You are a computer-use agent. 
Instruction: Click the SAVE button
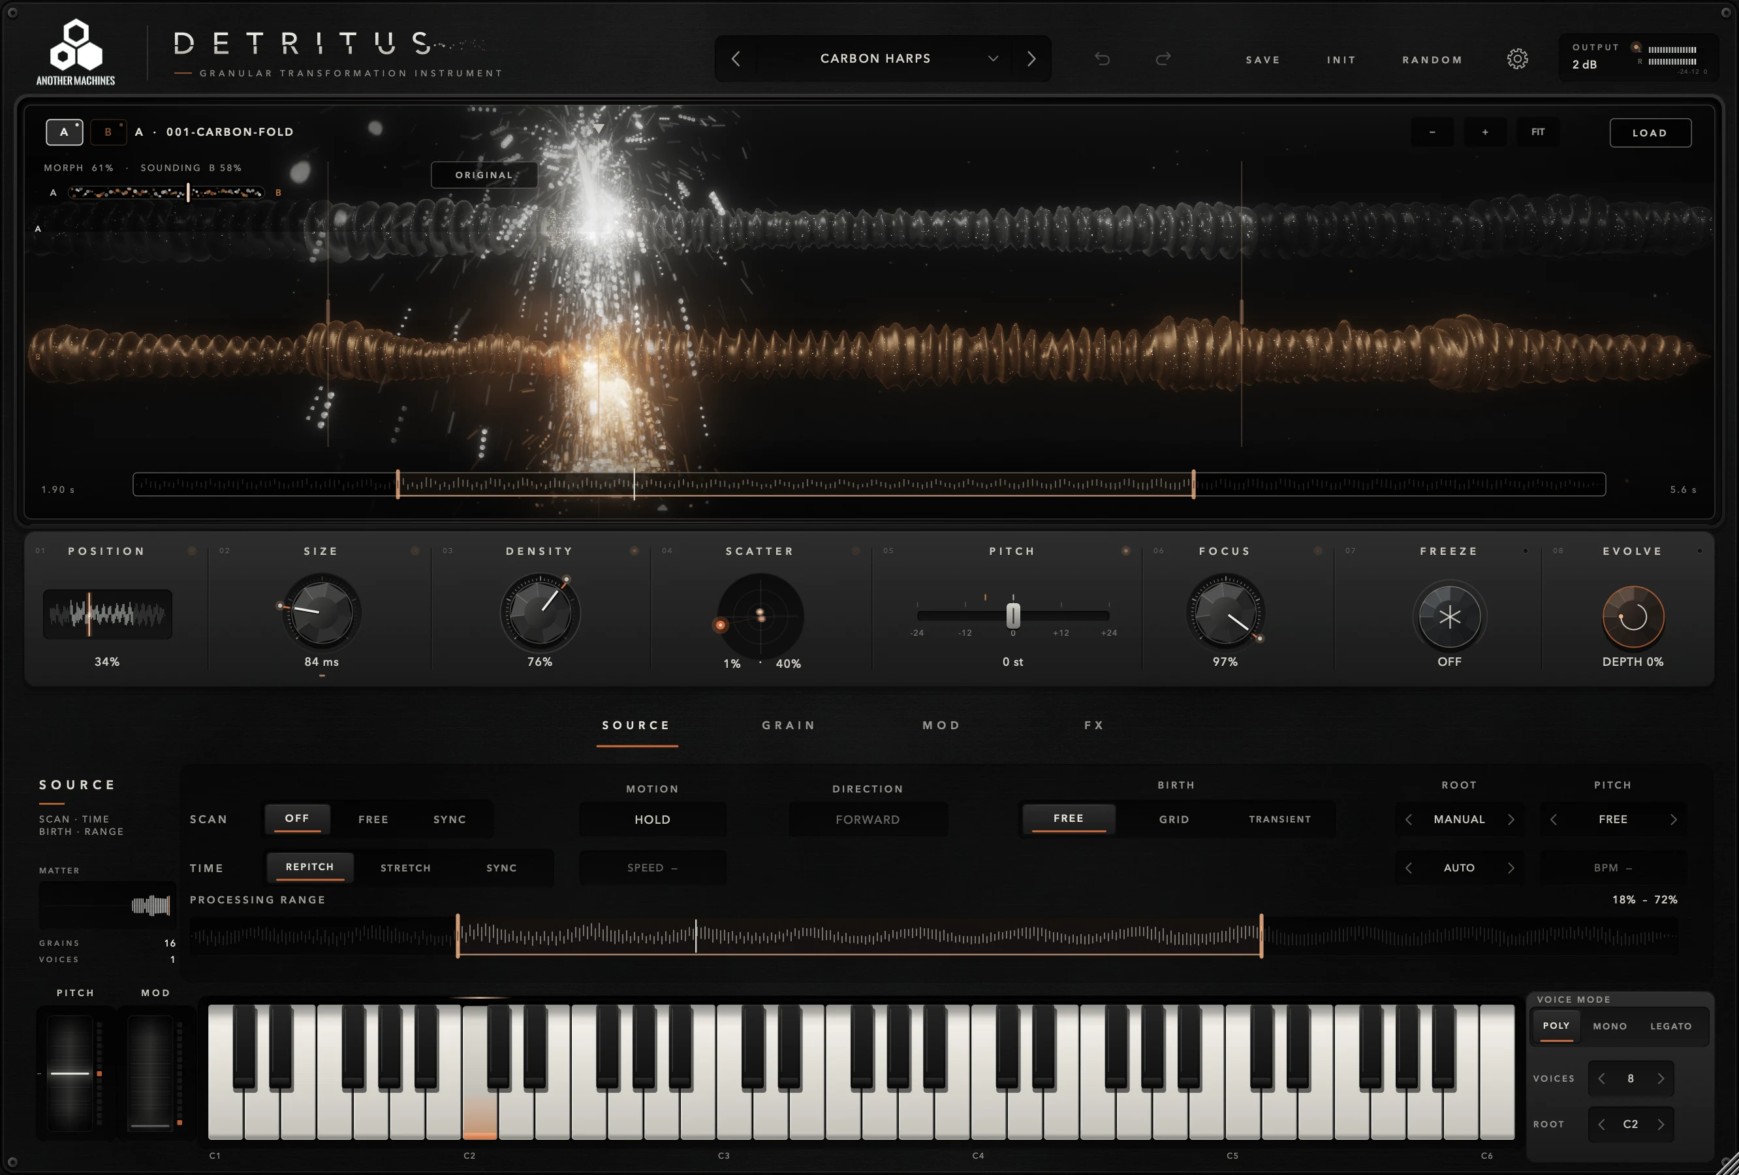tap(1263, 60)
